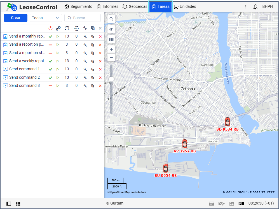This screenshot has height=209, width=279.
Task: Expand the Todas filter dropdown
Action: 46,18
